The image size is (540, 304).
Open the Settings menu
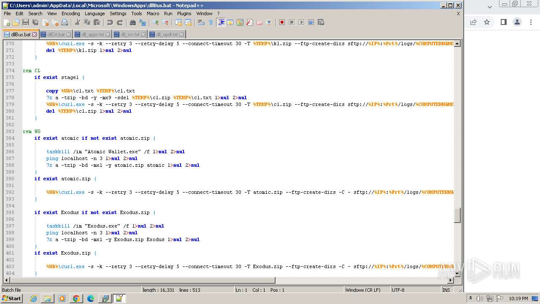pyautogui.click(x=118, y=14)
